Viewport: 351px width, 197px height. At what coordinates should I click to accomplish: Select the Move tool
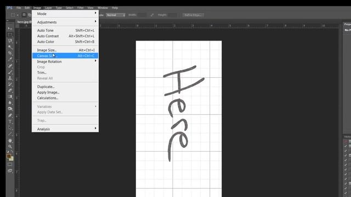tap(10, 28)
